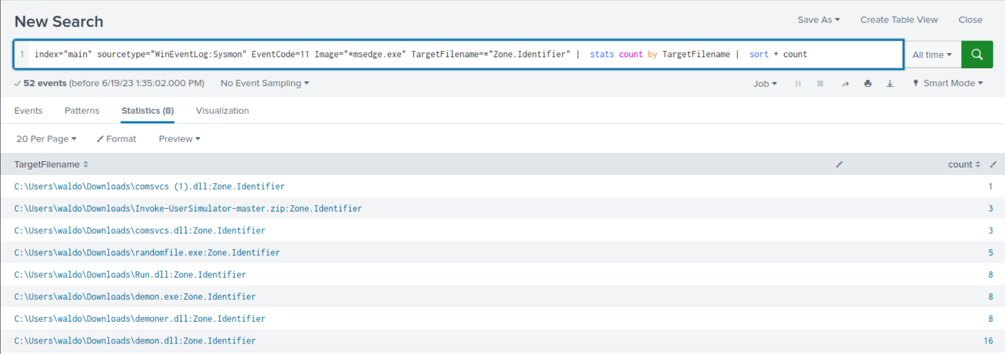Click inside the search query field
Image resolution: width=1005 pixels, height=354 pixels.
point(485,54)
